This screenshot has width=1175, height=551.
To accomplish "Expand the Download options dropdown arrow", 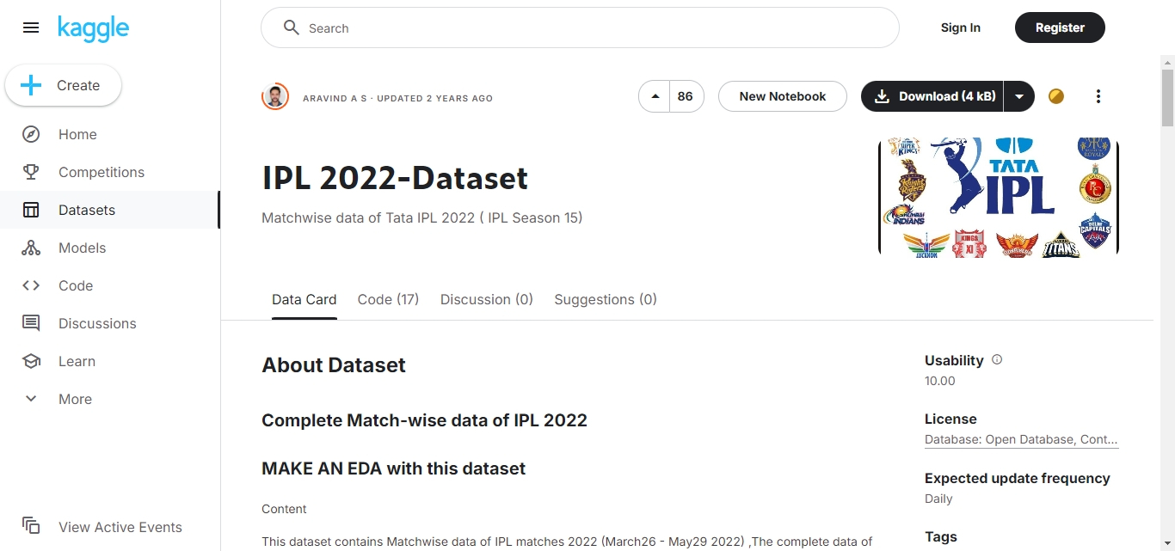I will tap(1019, 96).
